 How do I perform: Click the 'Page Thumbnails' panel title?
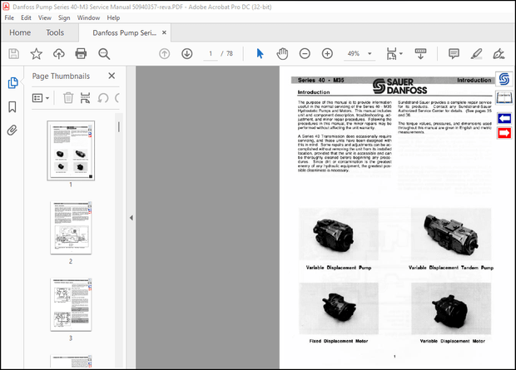[61, 76]
